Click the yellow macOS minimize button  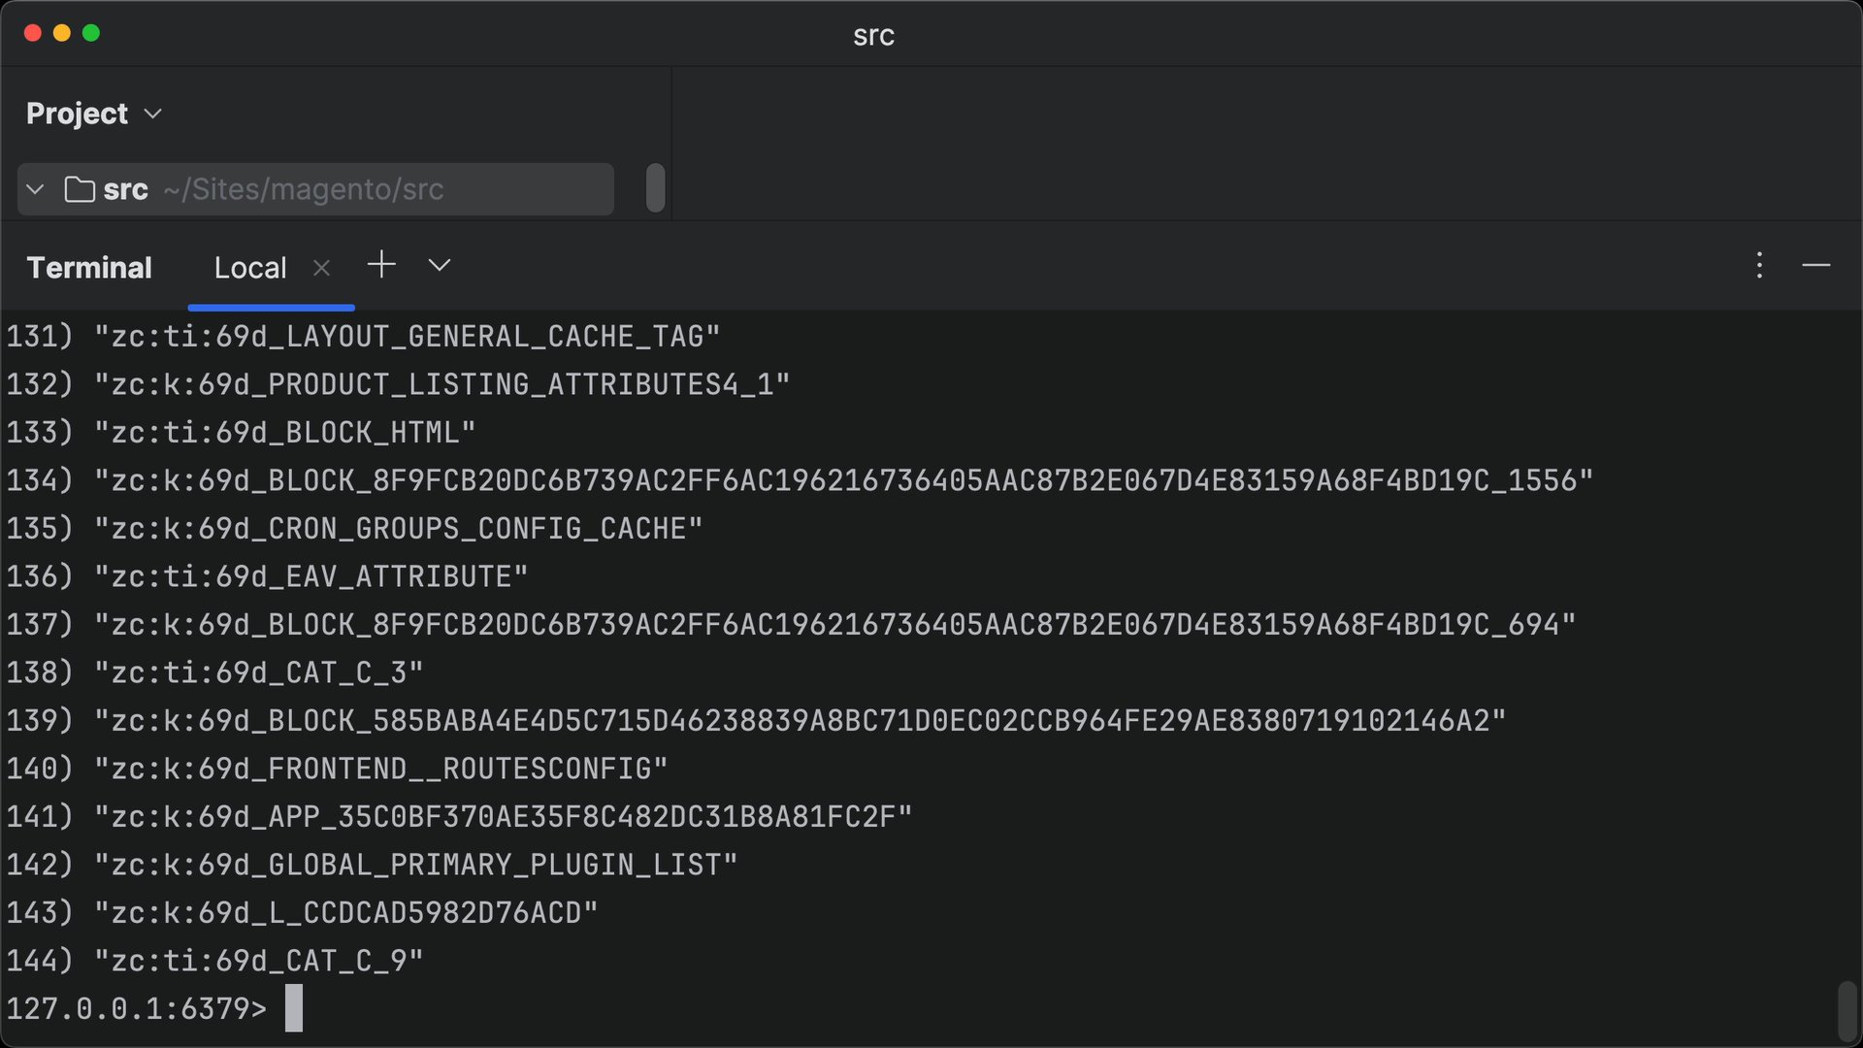click(62, 33)
